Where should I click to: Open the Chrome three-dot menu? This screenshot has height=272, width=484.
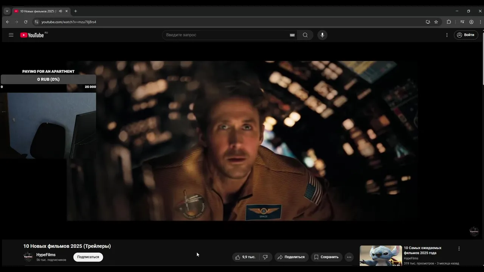[480, 22]
